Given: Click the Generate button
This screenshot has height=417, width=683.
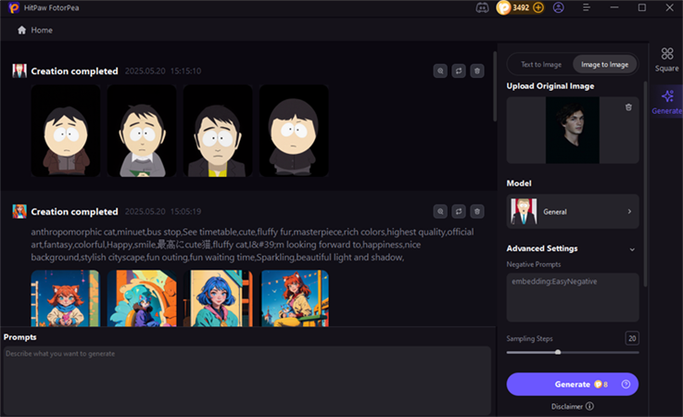Looking at the screenshot, I should pos(573,385).
